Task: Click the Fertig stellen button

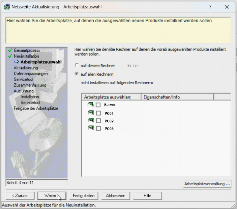Action: pos(84,196)
